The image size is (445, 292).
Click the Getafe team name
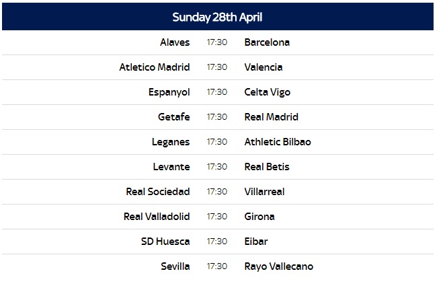[x=174, y=117]
